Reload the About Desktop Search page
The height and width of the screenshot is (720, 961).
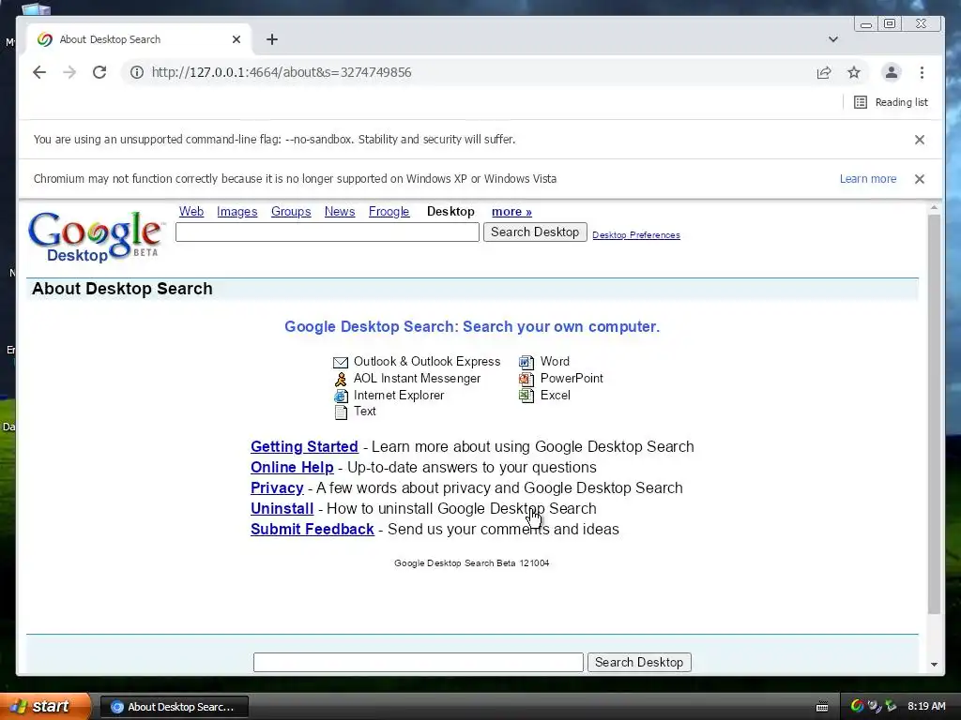coord(99,72)
